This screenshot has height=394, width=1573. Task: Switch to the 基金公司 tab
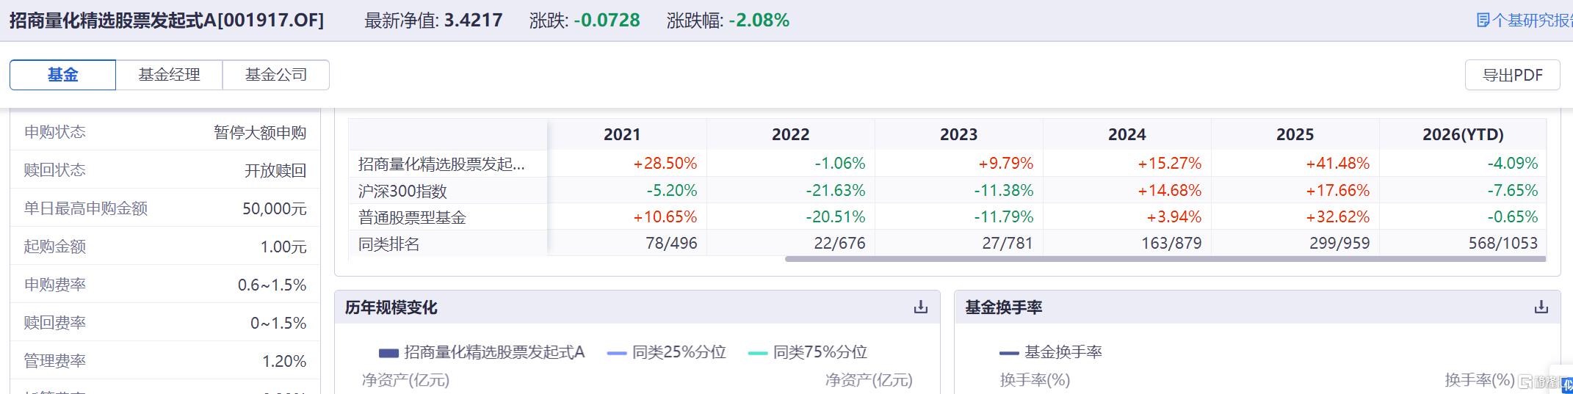click(x=276, y=75)
